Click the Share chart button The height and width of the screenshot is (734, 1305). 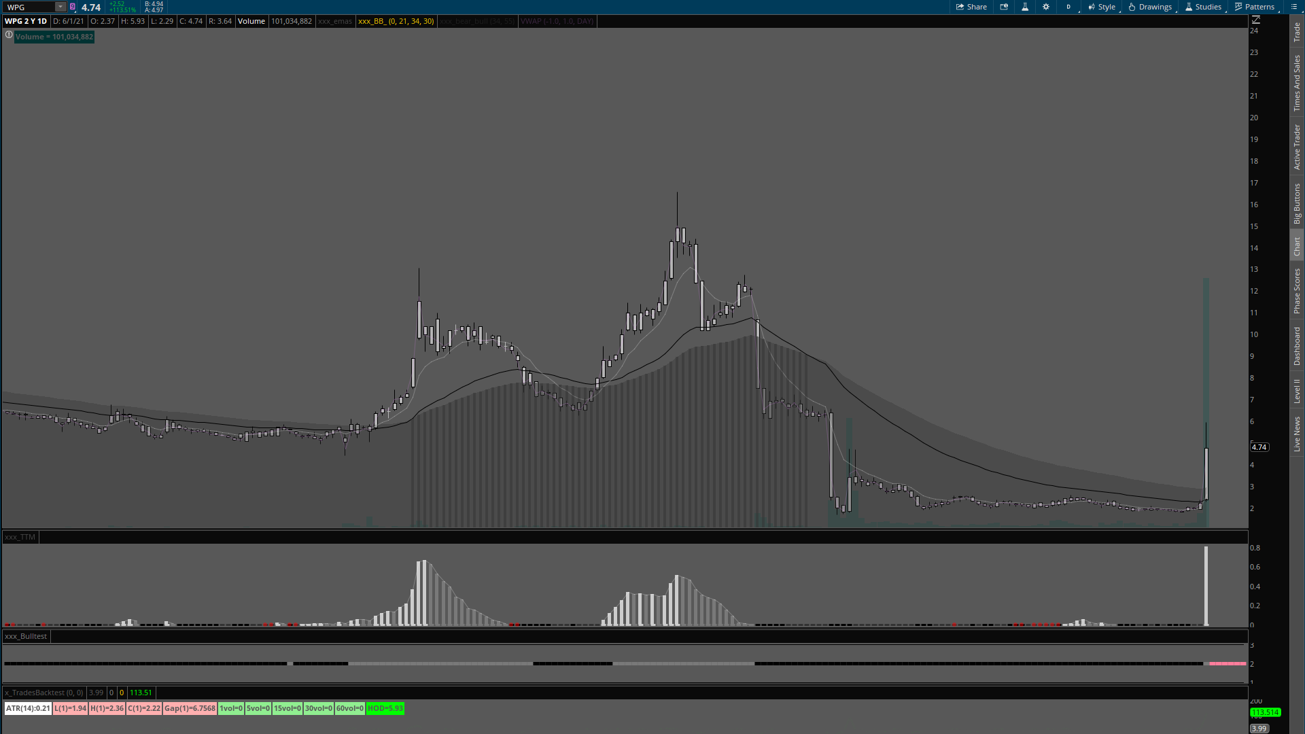coord(971,7)
